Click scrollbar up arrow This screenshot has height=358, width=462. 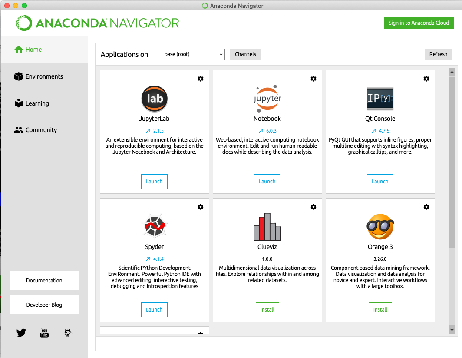click(452, 72)
